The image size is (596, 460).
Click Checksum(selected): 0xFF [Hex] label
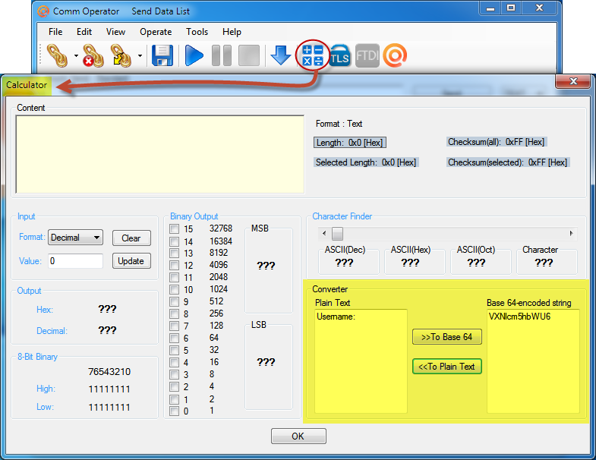point(508,162)
